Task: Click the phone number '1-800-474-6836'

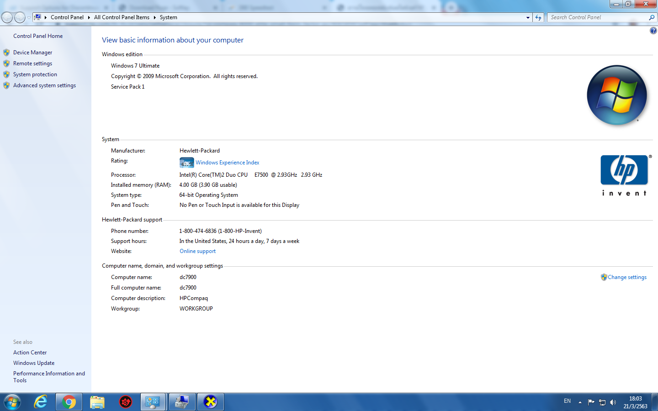Action: (198, 231)
